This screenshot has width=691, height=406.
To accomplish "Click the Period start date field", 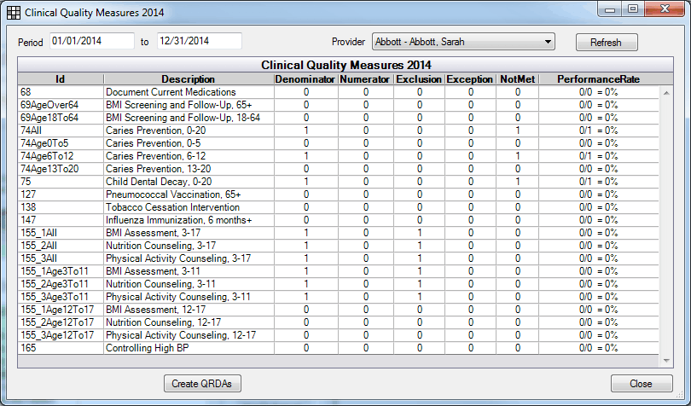I will click(x=91, y=41).
